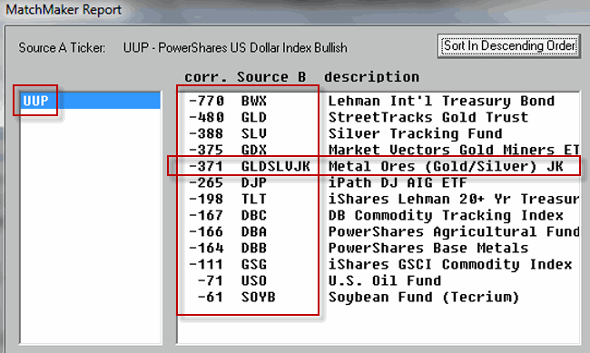Select the TLT iShares Lehman 20+ row
The height and width of the screenshot is (353, 590).
379,199
